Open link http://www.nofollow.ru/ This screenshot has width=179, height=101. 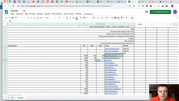(112, 58)
